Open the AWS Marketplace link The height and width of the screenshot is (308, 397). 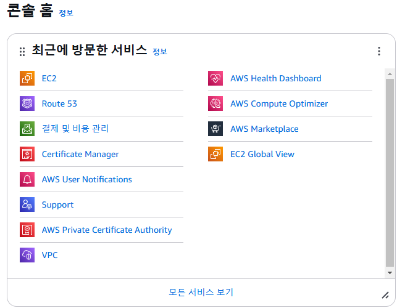(264, 129)
